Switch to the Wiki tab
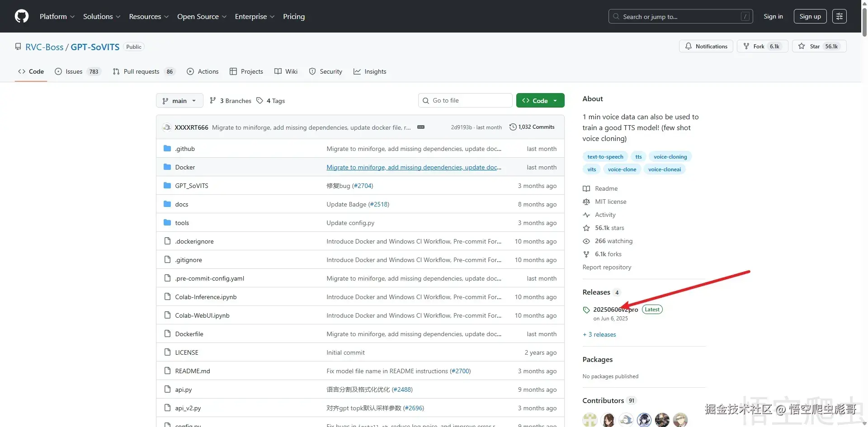 click(x=286, y=71)
